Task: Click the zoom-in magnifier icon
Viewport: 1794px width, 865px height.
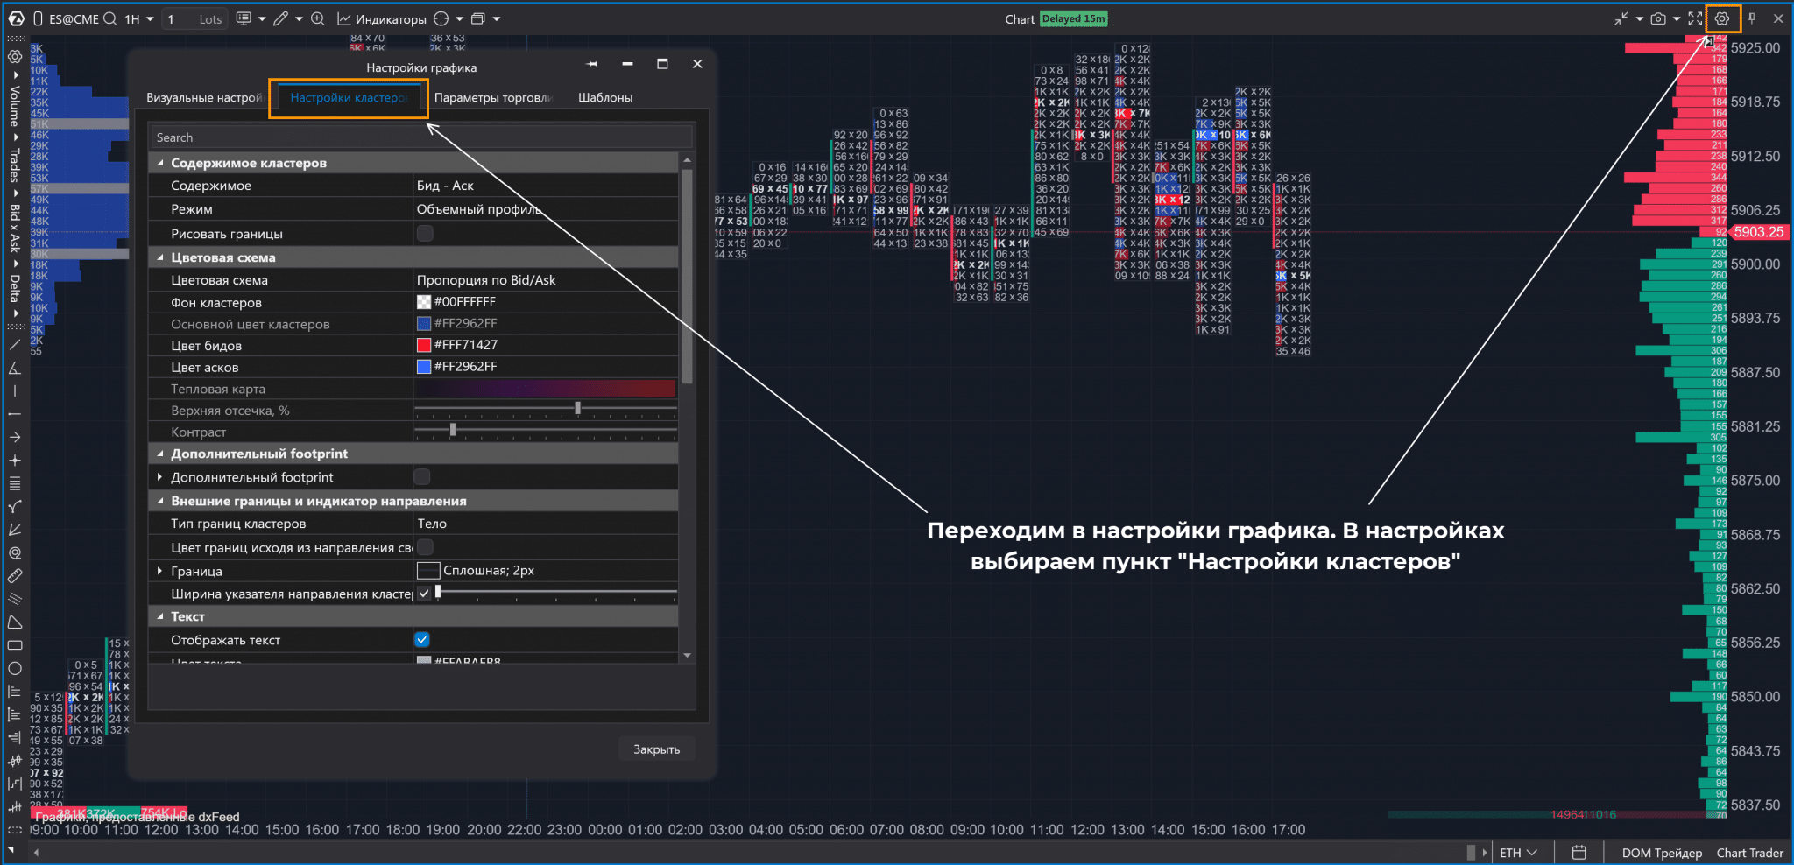Action: pos(318,18)
